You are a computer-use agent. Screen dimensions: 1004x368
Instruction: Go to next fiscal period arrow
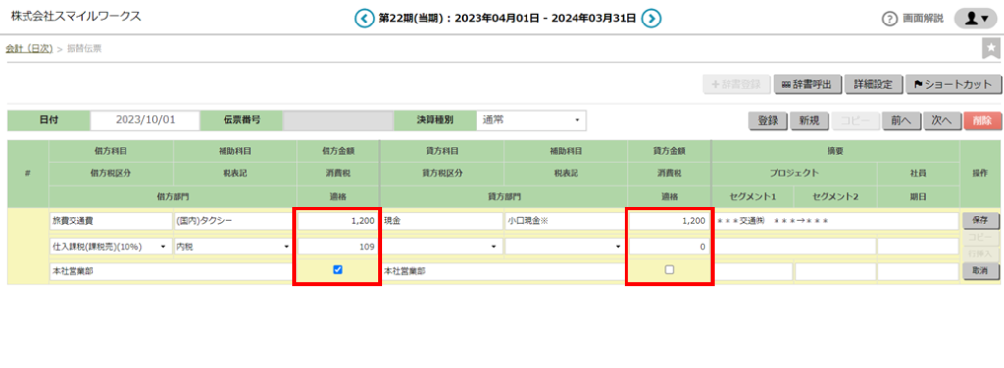(651, 19)
